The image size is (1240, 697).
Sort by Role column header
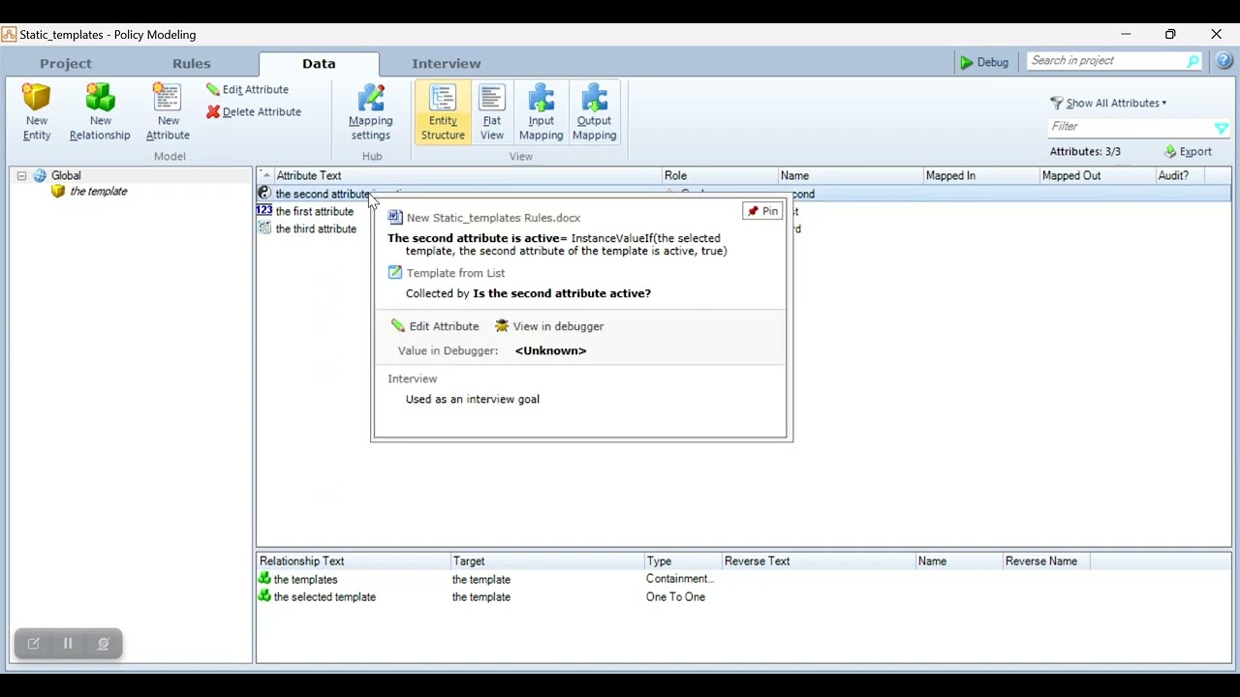point(720,176)
